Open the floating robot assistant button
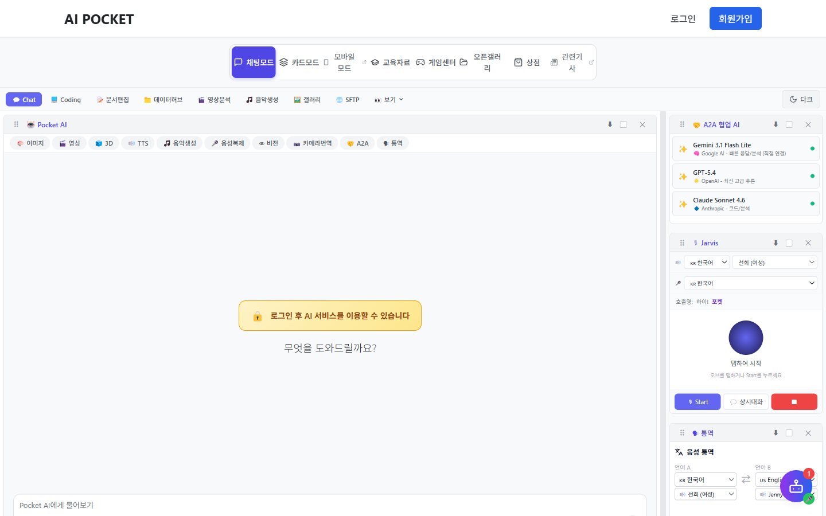Image resolution: width=826 pixels, height=516 pixels. pyautogui.click(x=796, y=486)
